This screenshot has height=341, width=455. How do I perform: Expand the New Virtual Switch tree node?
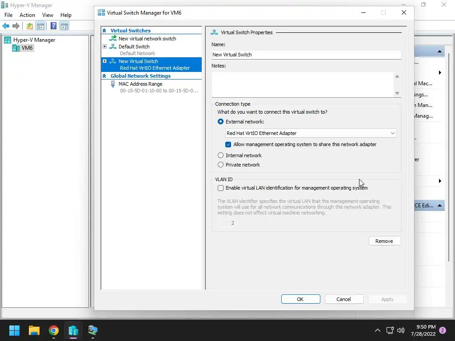coord(105,61)
